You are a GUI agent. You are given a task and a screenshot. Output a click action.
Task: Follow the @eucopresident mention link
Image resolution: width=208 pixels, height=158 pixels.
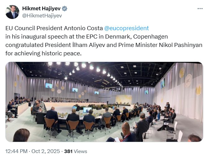126,28
